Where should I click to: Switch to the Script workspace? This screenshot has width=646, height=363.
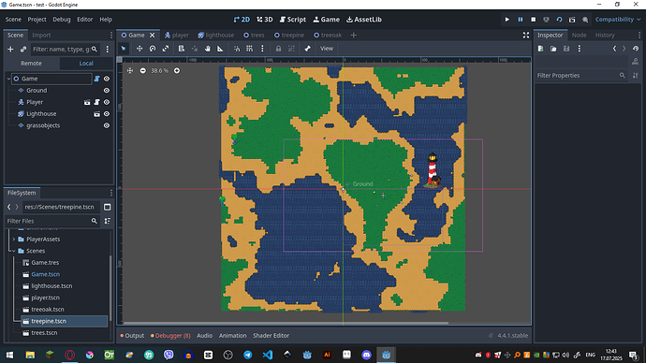coord(293,20)
